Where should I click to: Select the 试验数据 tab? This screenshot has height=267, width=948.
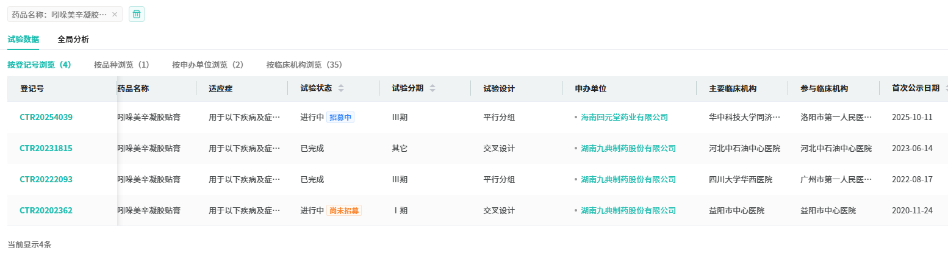[x=23, y=40]
